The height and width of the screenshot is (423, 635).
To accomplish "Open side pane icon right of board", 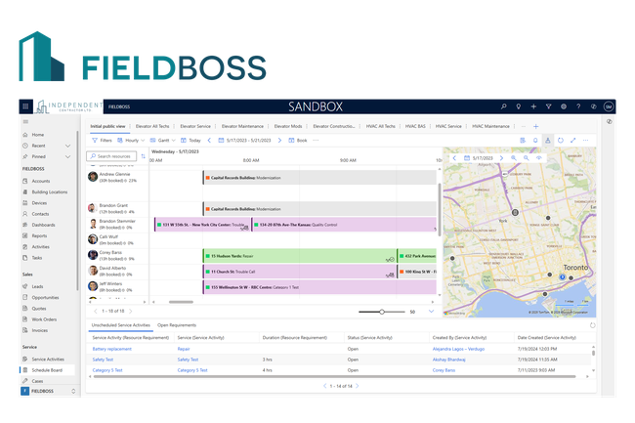I will point(609,121).
